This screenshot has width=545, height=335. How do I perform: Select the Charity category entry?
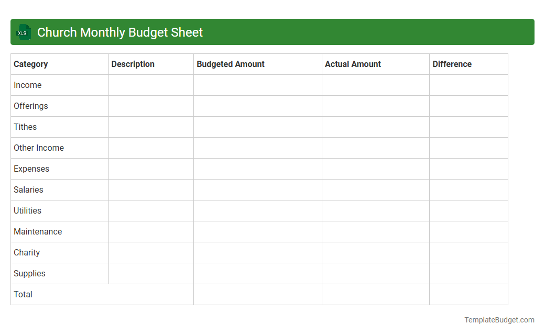pyautogui.click(x=27, y=252)
